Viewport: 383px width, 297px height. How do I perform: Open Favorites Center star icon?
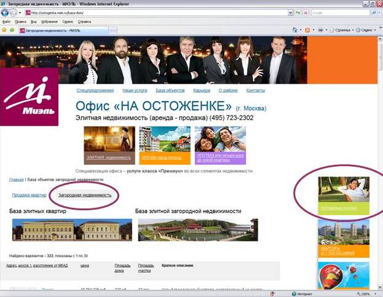4,30
